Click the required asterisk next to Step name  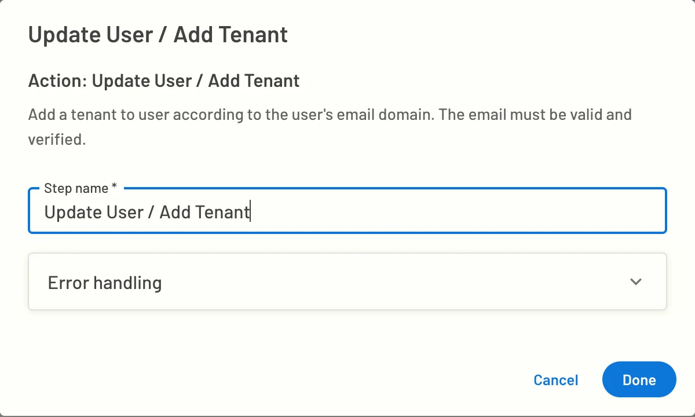pos(114,187)
